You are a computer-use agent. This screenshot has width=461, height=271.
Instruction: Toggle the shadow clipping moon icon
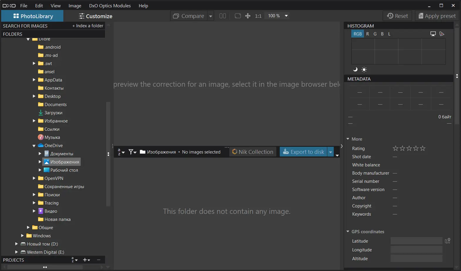click(355, 69)
